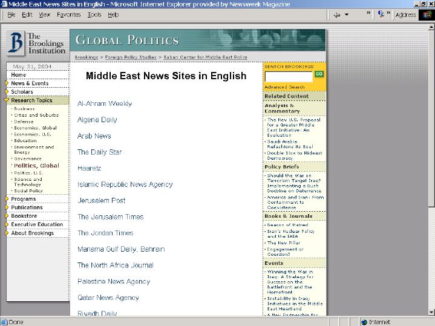The image size is (435, 326).
Task: Click the vertical scrollbar up arrow
Action: 431,27
